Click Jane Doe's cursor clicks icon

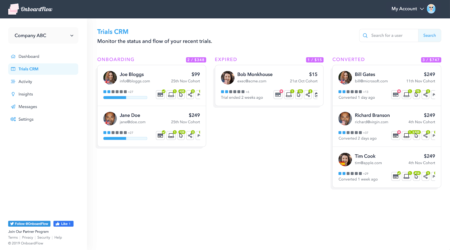click(x=181, y=136)
